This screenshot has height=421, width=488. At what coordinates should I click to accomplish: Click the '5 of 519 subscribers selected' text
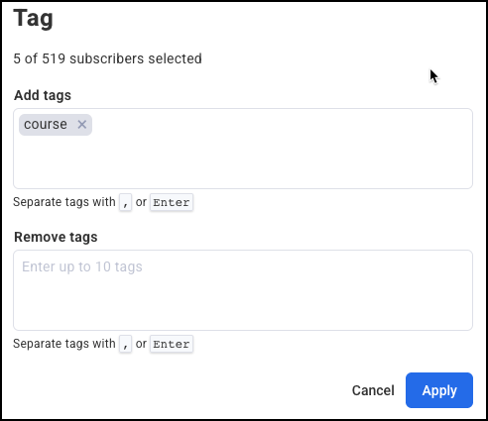pyautogui.click(x=107, y=58)
